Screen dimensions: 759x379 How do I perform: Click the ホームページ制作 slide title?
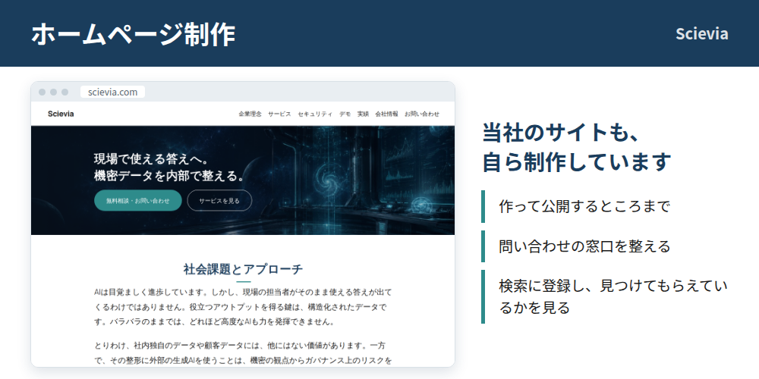click(134, 34)
